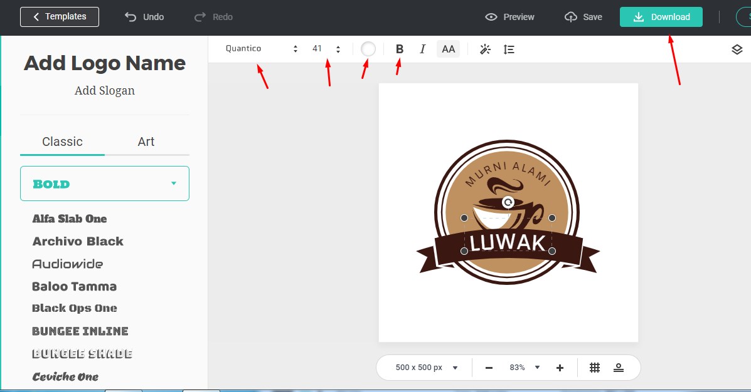Apply italic style to the logo text
751x392 pixels.
[x=423, y=48]
